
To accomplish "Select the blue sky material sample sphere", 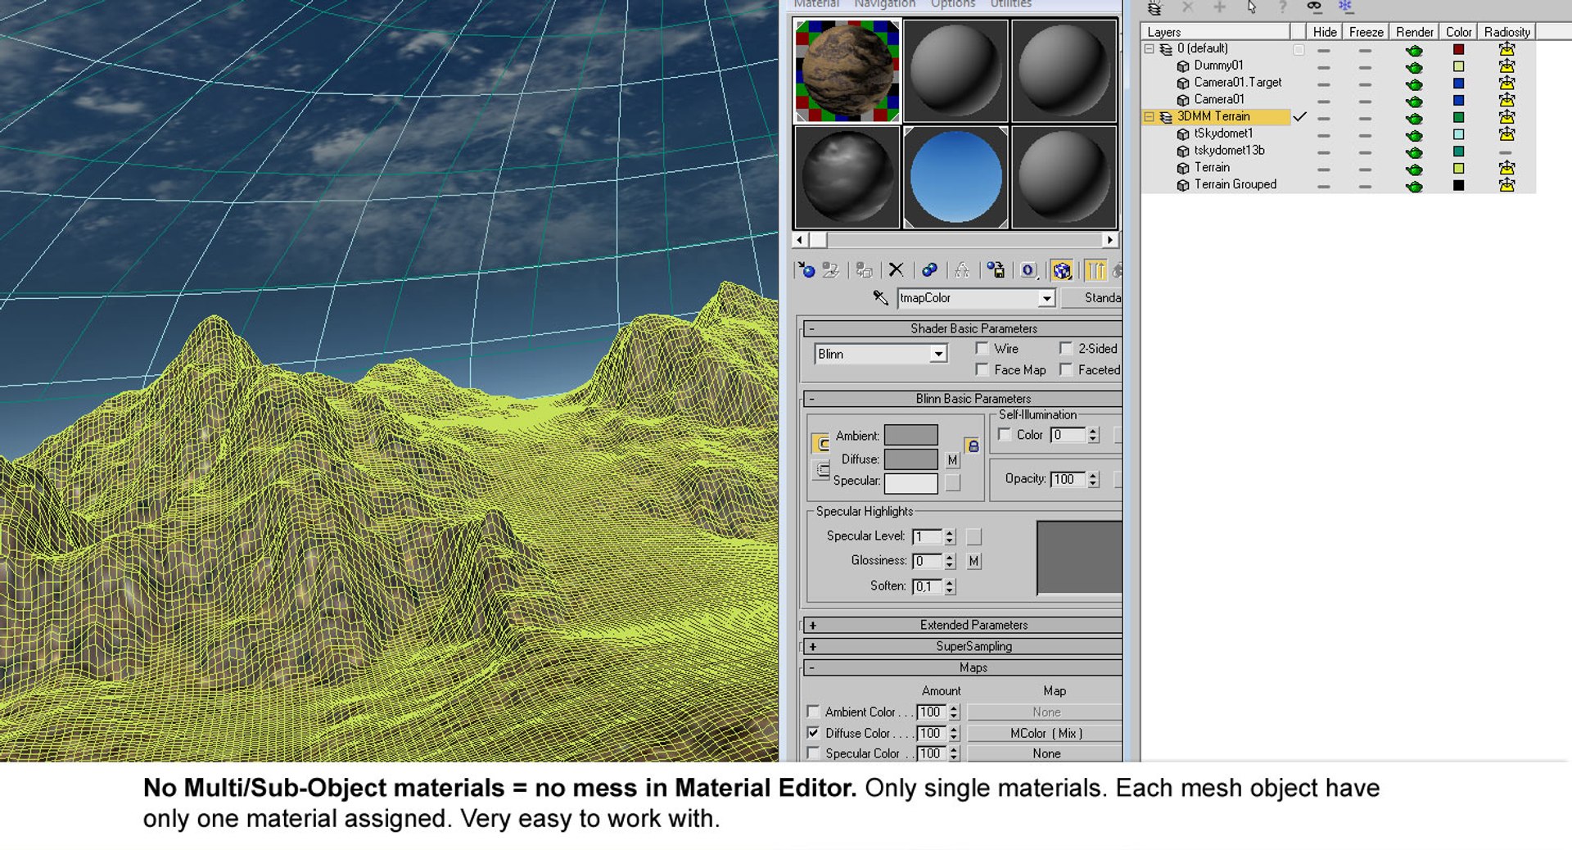I will (x=955, y=177).
